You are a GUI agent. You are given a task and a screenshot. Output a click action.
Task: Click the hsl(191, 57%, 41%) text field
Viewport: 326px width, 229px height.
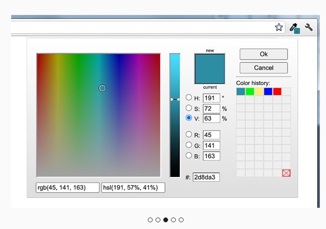coord(133,188)
